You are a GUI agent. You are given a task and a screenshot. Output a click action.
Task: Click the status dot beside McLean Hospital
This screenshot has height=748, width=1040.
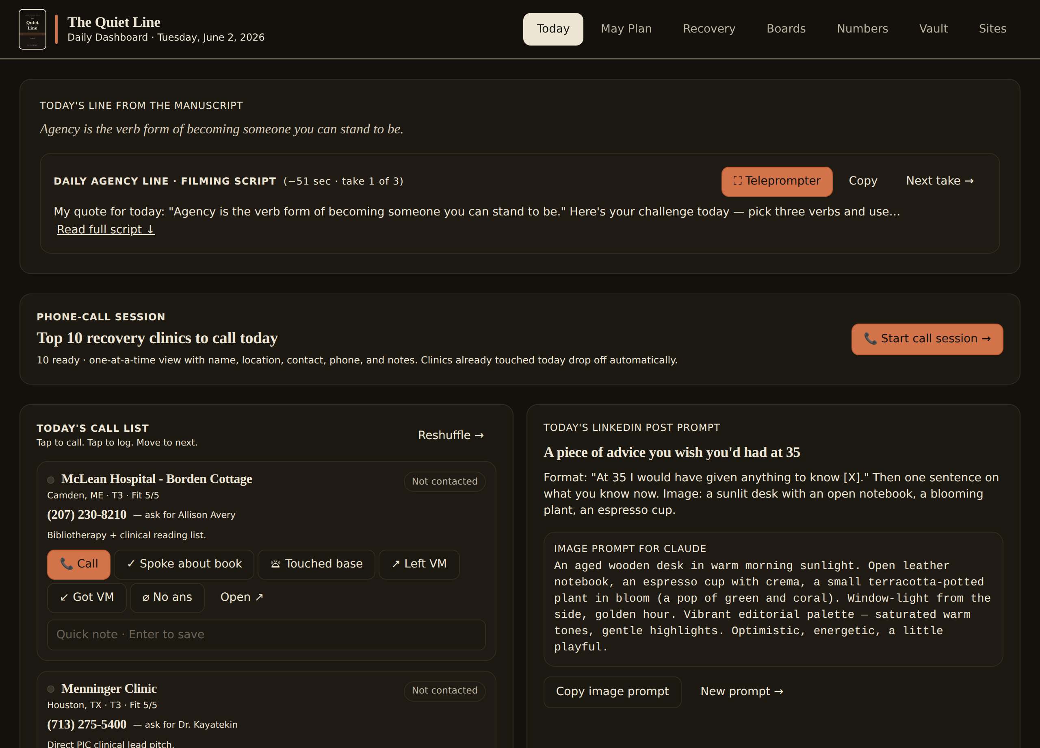[x=51, y=480]
